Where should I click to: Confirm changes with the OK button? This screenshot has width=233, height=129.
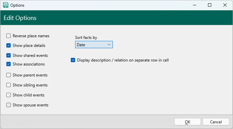click(188, 122)
